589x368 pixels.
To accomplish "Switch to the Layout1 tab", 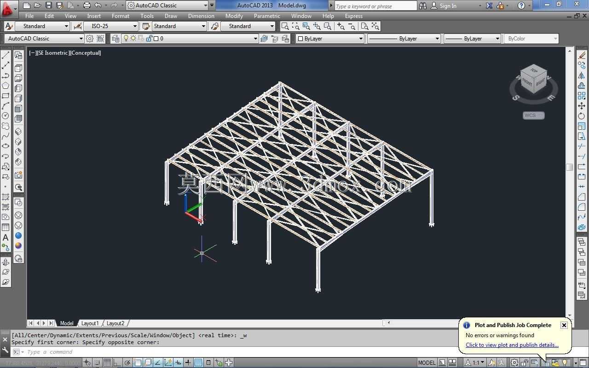I will [90, 323].
